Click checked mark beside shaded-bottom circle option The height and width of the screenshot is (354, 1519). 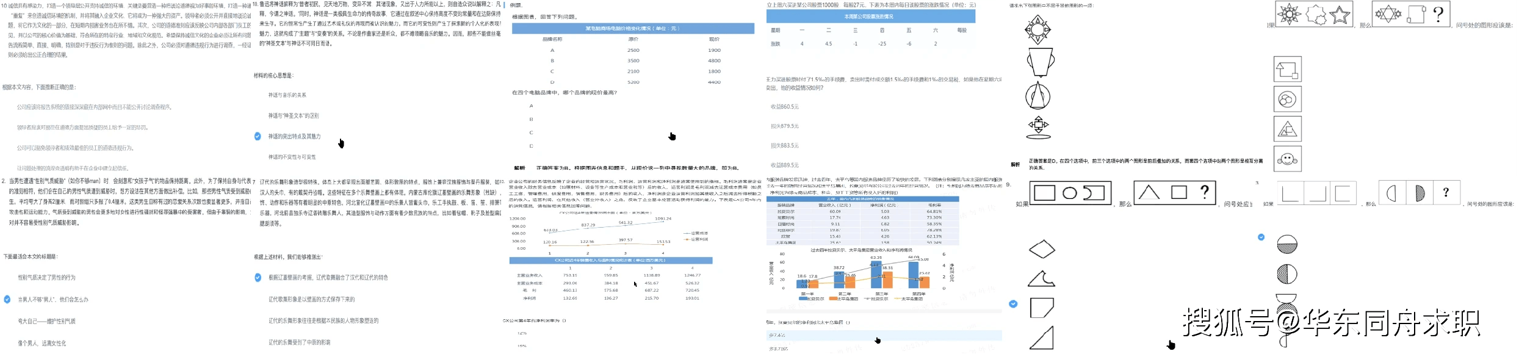pos(1261,237)
